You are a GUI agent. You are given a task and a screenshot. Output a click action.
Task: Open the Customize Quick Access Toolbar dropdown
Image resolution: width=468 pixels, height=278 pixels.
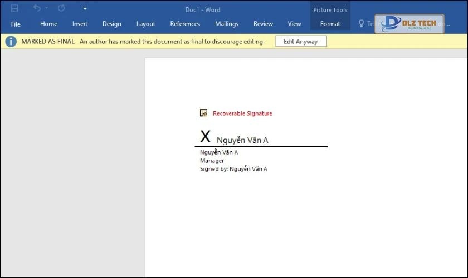(85, 8)
